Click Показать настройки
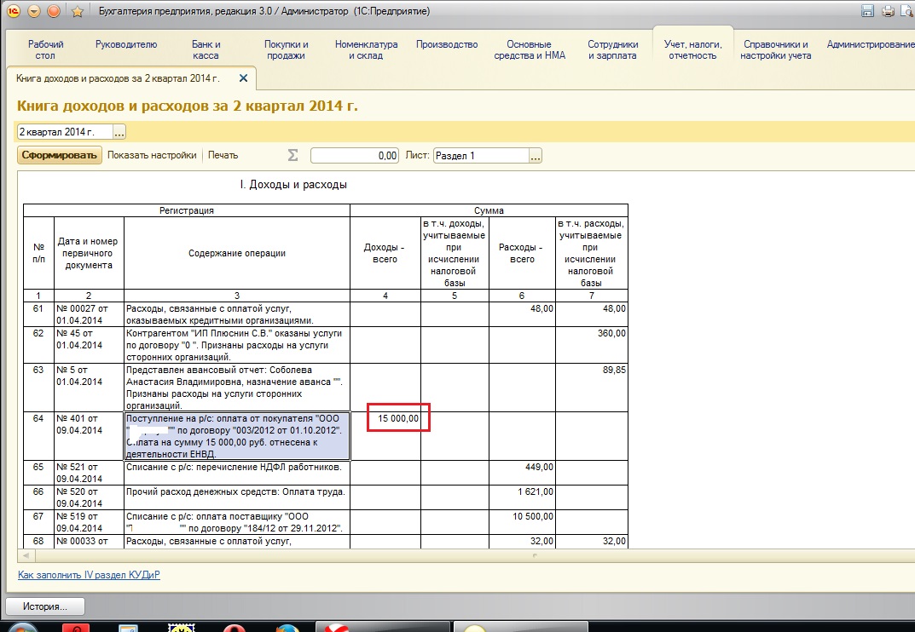The image size is (915, 632). (x=152, y=156)
